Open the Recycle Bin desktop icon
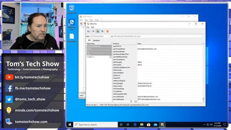This screenshot has height=130, width=231. [72, 9]
